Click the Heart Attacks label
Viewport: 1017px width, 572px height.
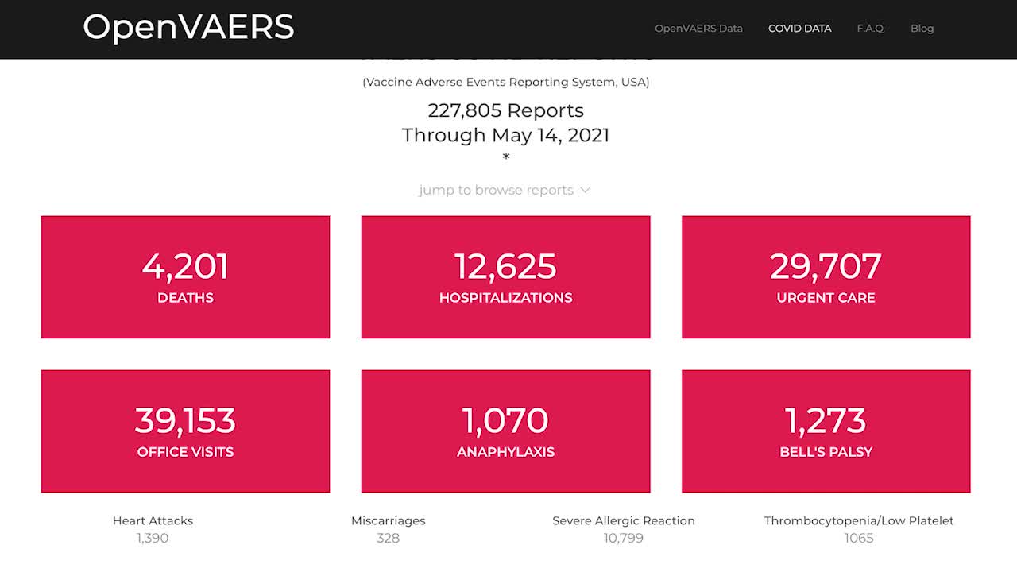153,521
